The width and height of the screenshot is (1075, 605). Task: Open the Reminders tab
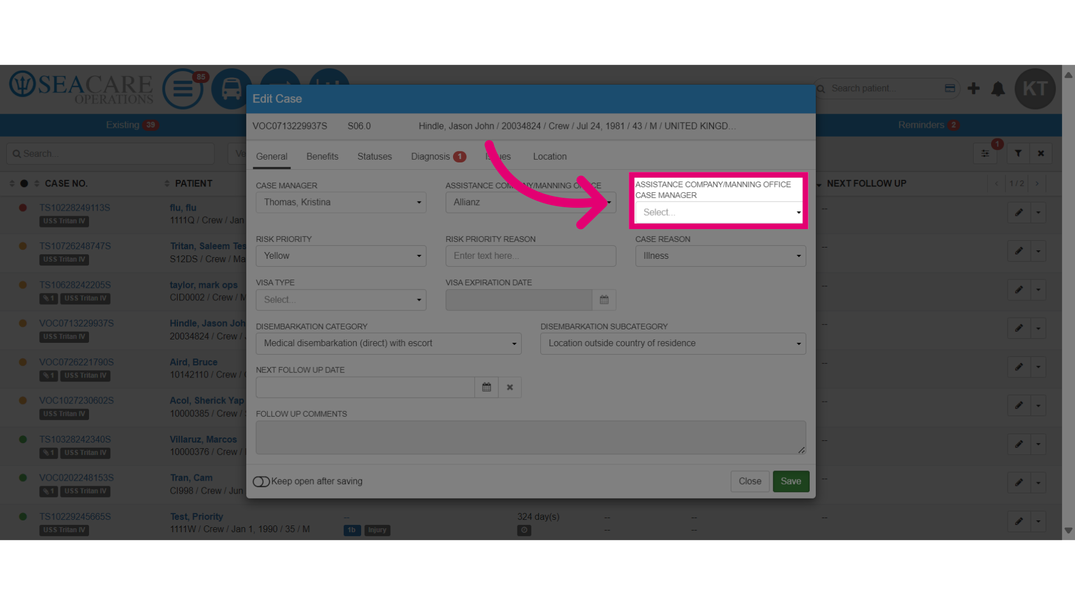click(929, 125)
